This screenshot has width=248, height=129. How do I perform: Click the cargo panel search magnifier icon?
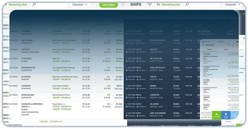coord(34,5)
